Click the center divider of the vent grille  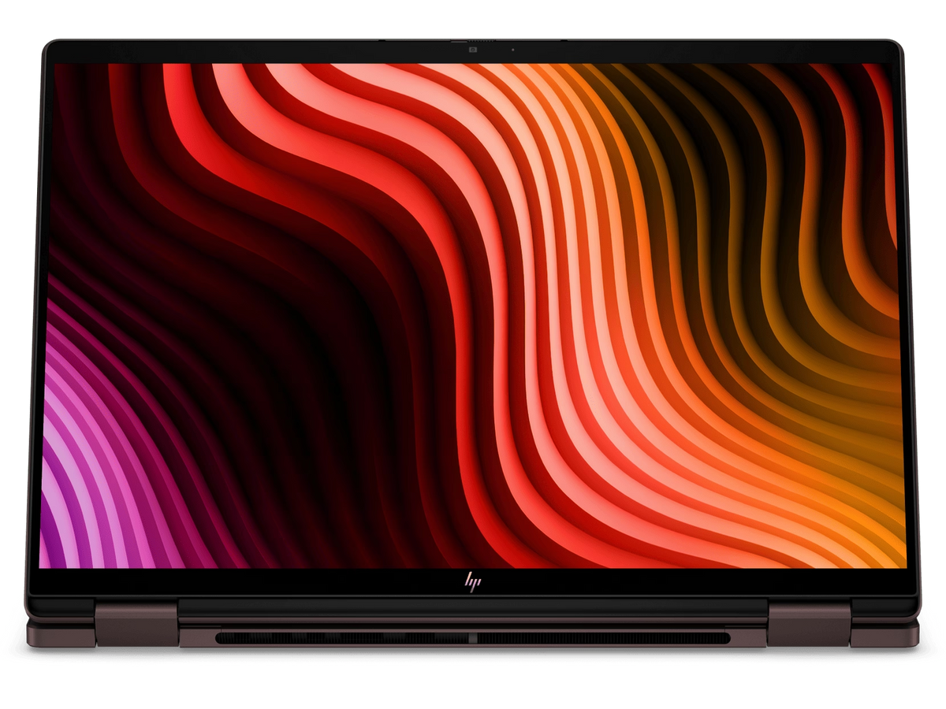click(x=473, y=637)
